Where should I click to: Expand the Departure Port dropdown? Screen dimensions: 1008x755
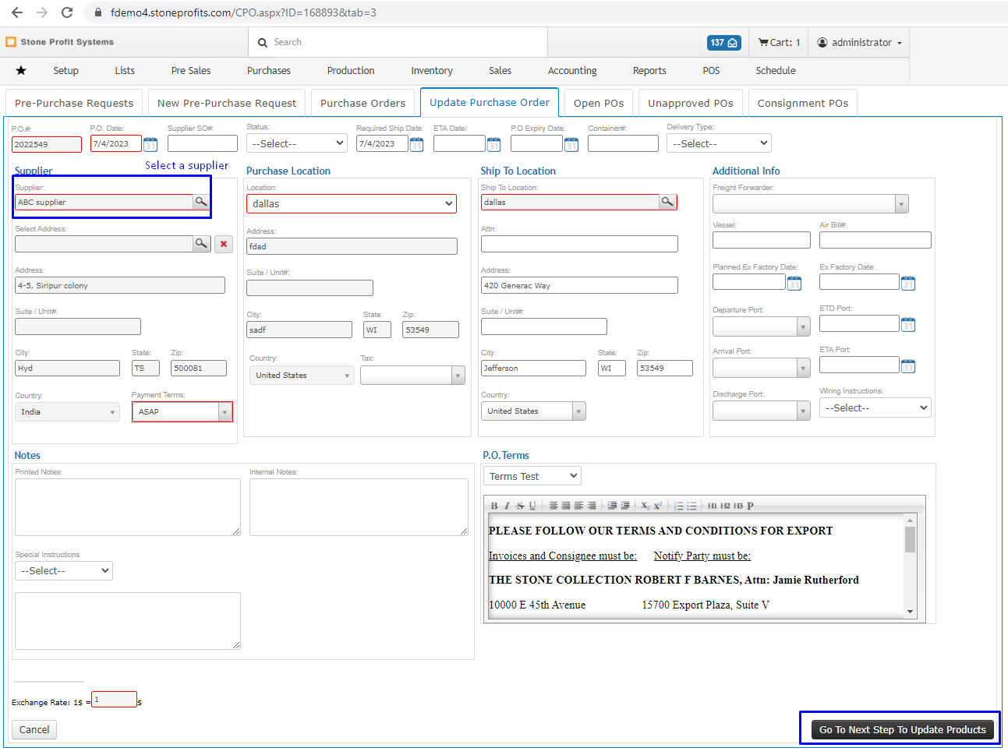tap(762, 326)
